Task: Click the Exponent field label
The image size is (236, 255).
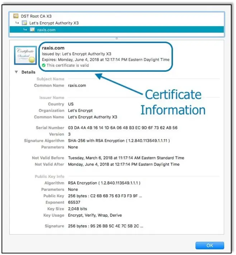Action: pyautogui.click(x=55, y=203)
